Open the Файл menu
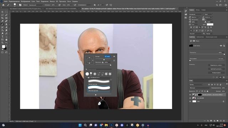228x128 pixels. pos(6,1)
